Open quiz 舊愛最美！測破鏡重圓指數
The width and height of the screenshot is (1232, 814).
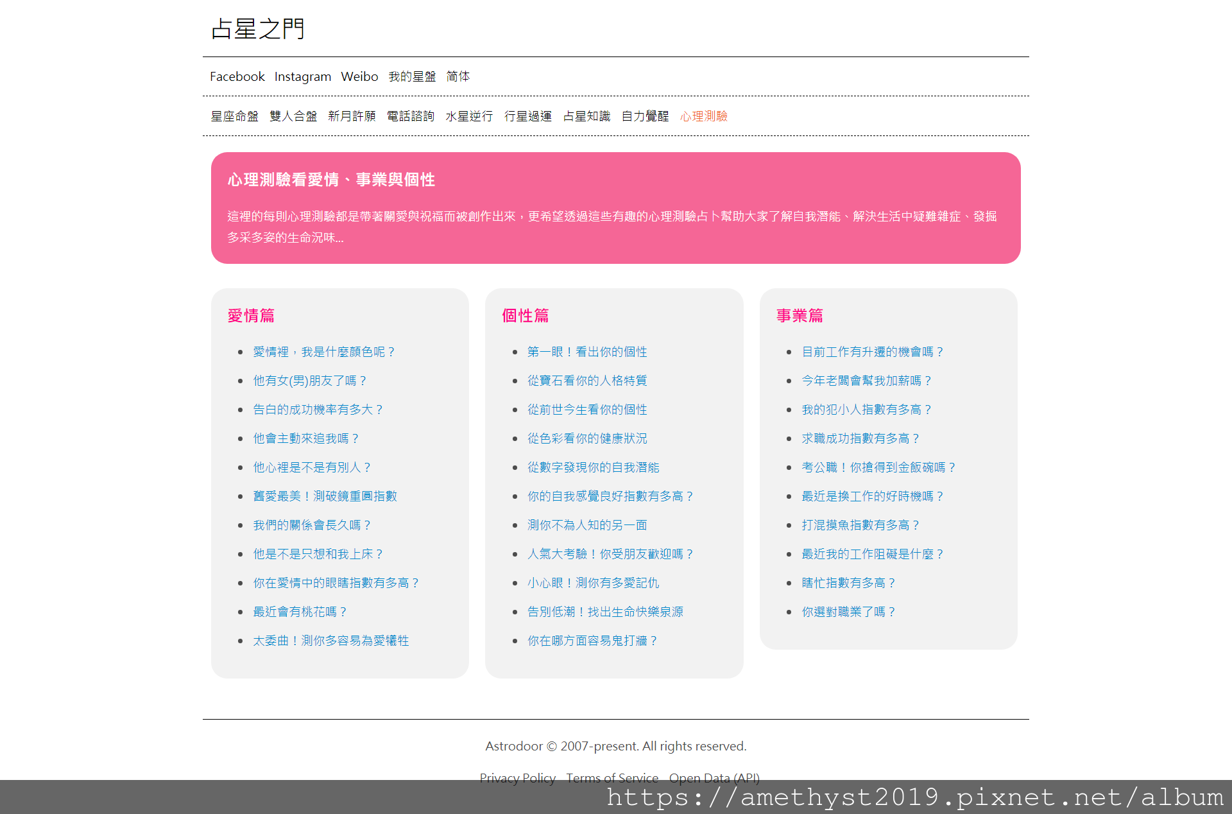325,496
